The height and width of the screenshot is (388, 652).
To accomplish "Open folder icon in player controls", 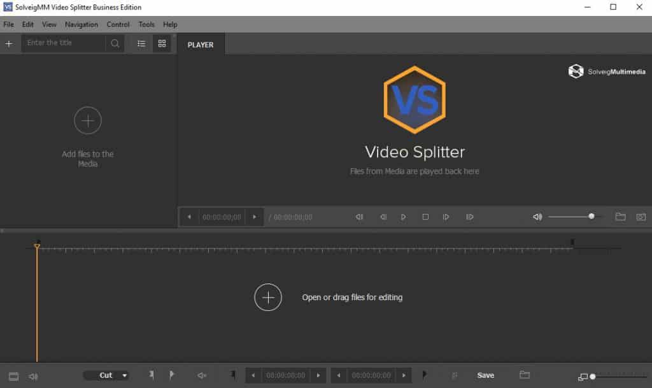I will [620, 217].
